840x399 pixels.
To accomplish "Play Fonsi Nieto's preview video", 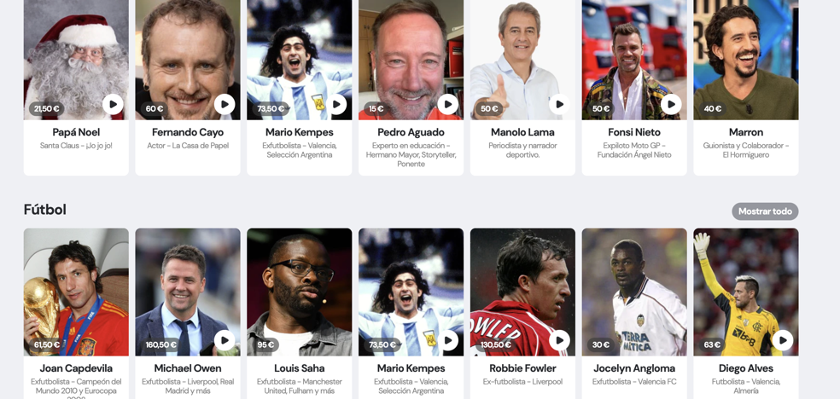I will 671,104.
